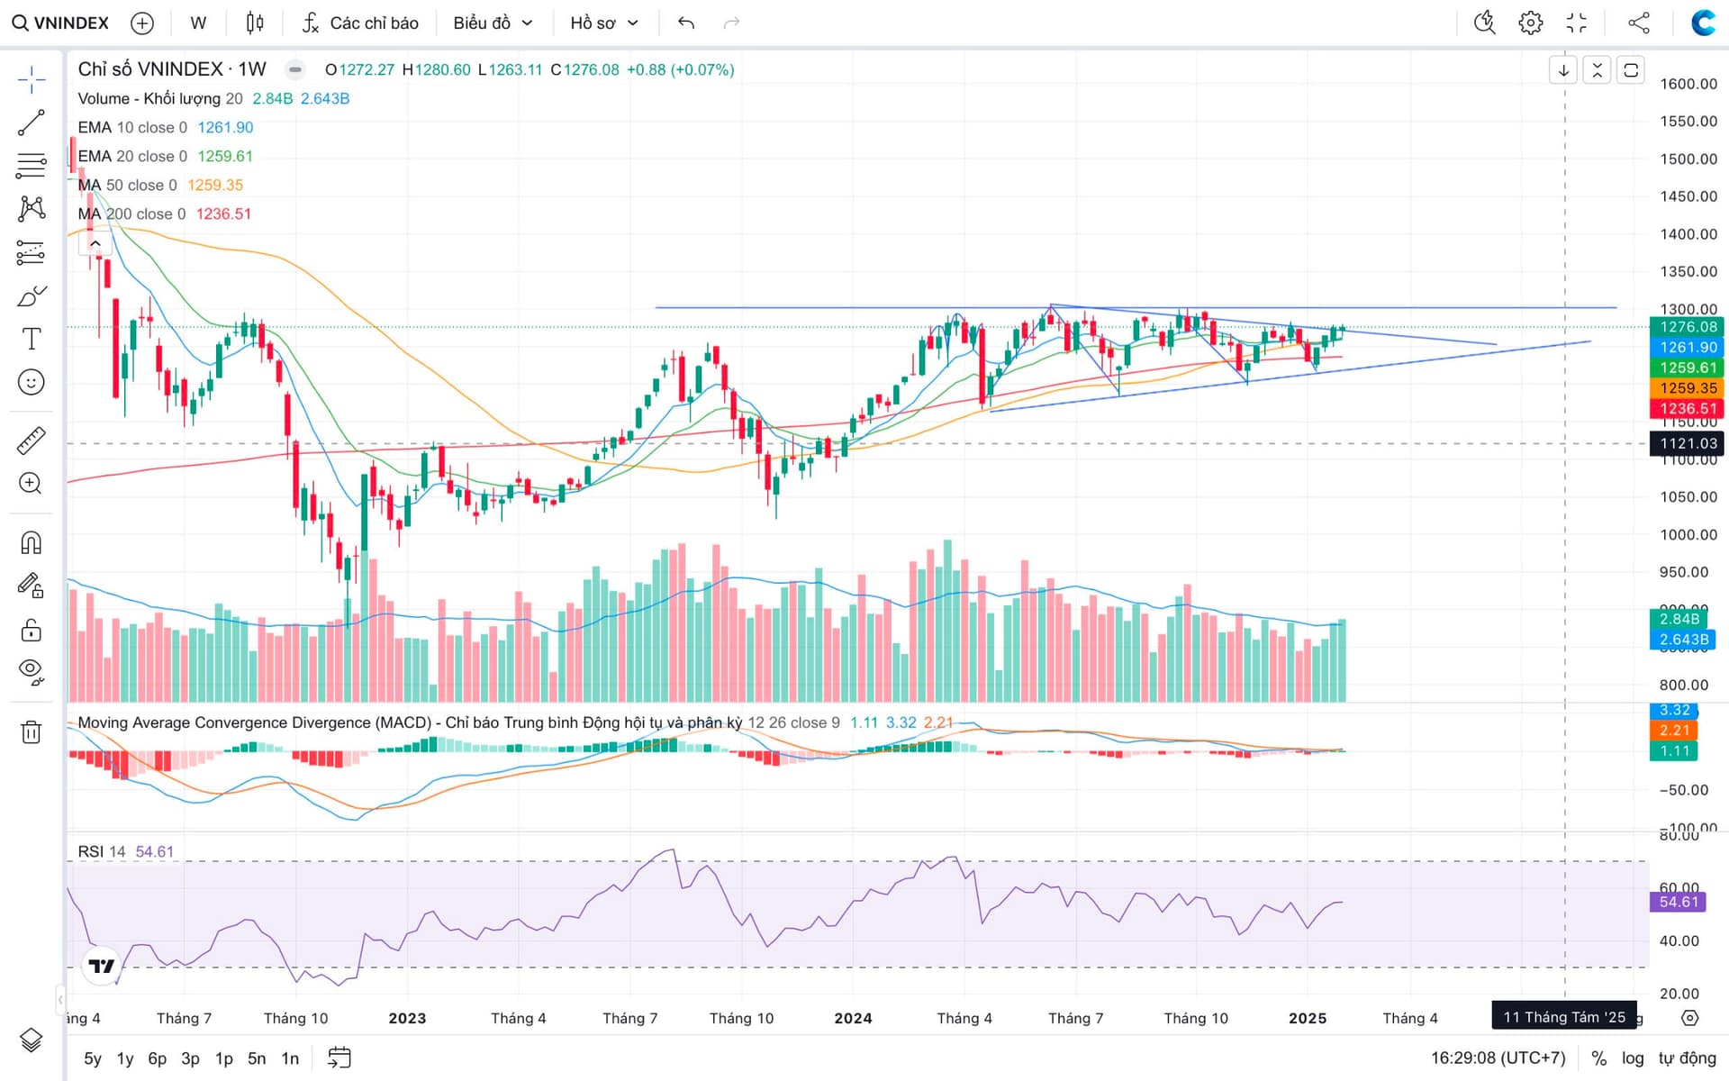Select the text annotation tool

31,340
